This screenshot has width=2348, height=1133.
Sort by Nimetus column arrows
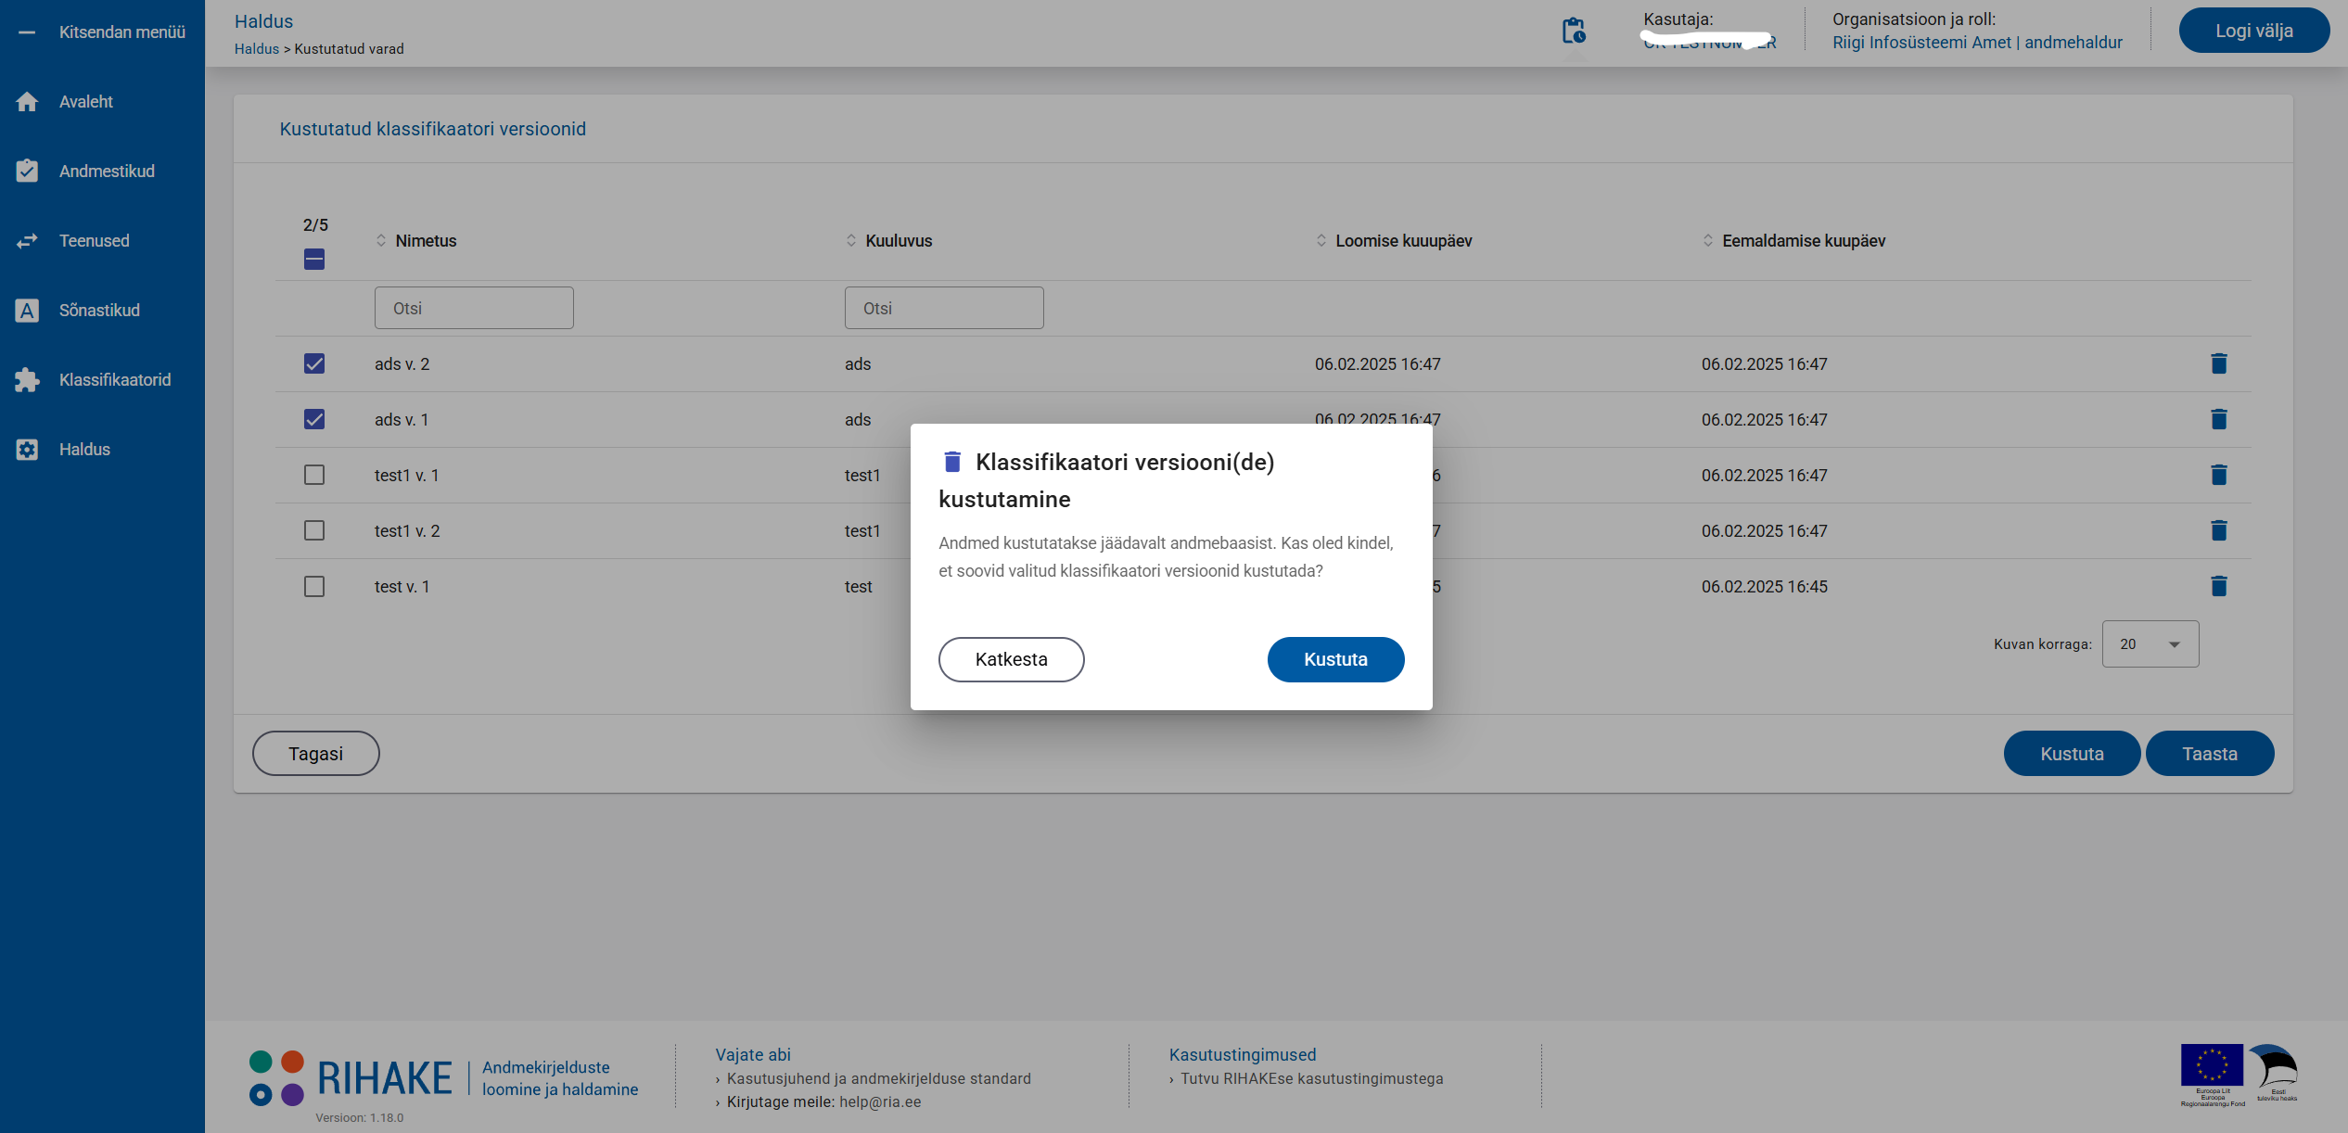tap(381, 241)
